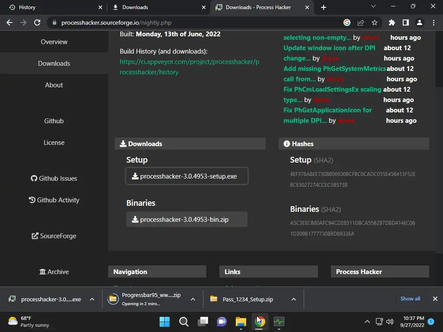Switch to the History tab
This screenshot has height=332, width=443.
point(54,7)
